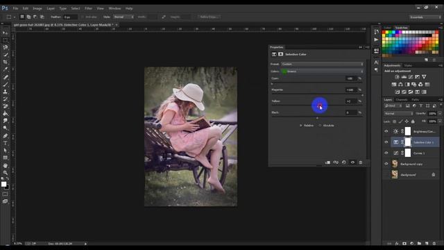Screen dimensions: 444x250
Task: Click the New selection mode icon
Action: (22, 17)
